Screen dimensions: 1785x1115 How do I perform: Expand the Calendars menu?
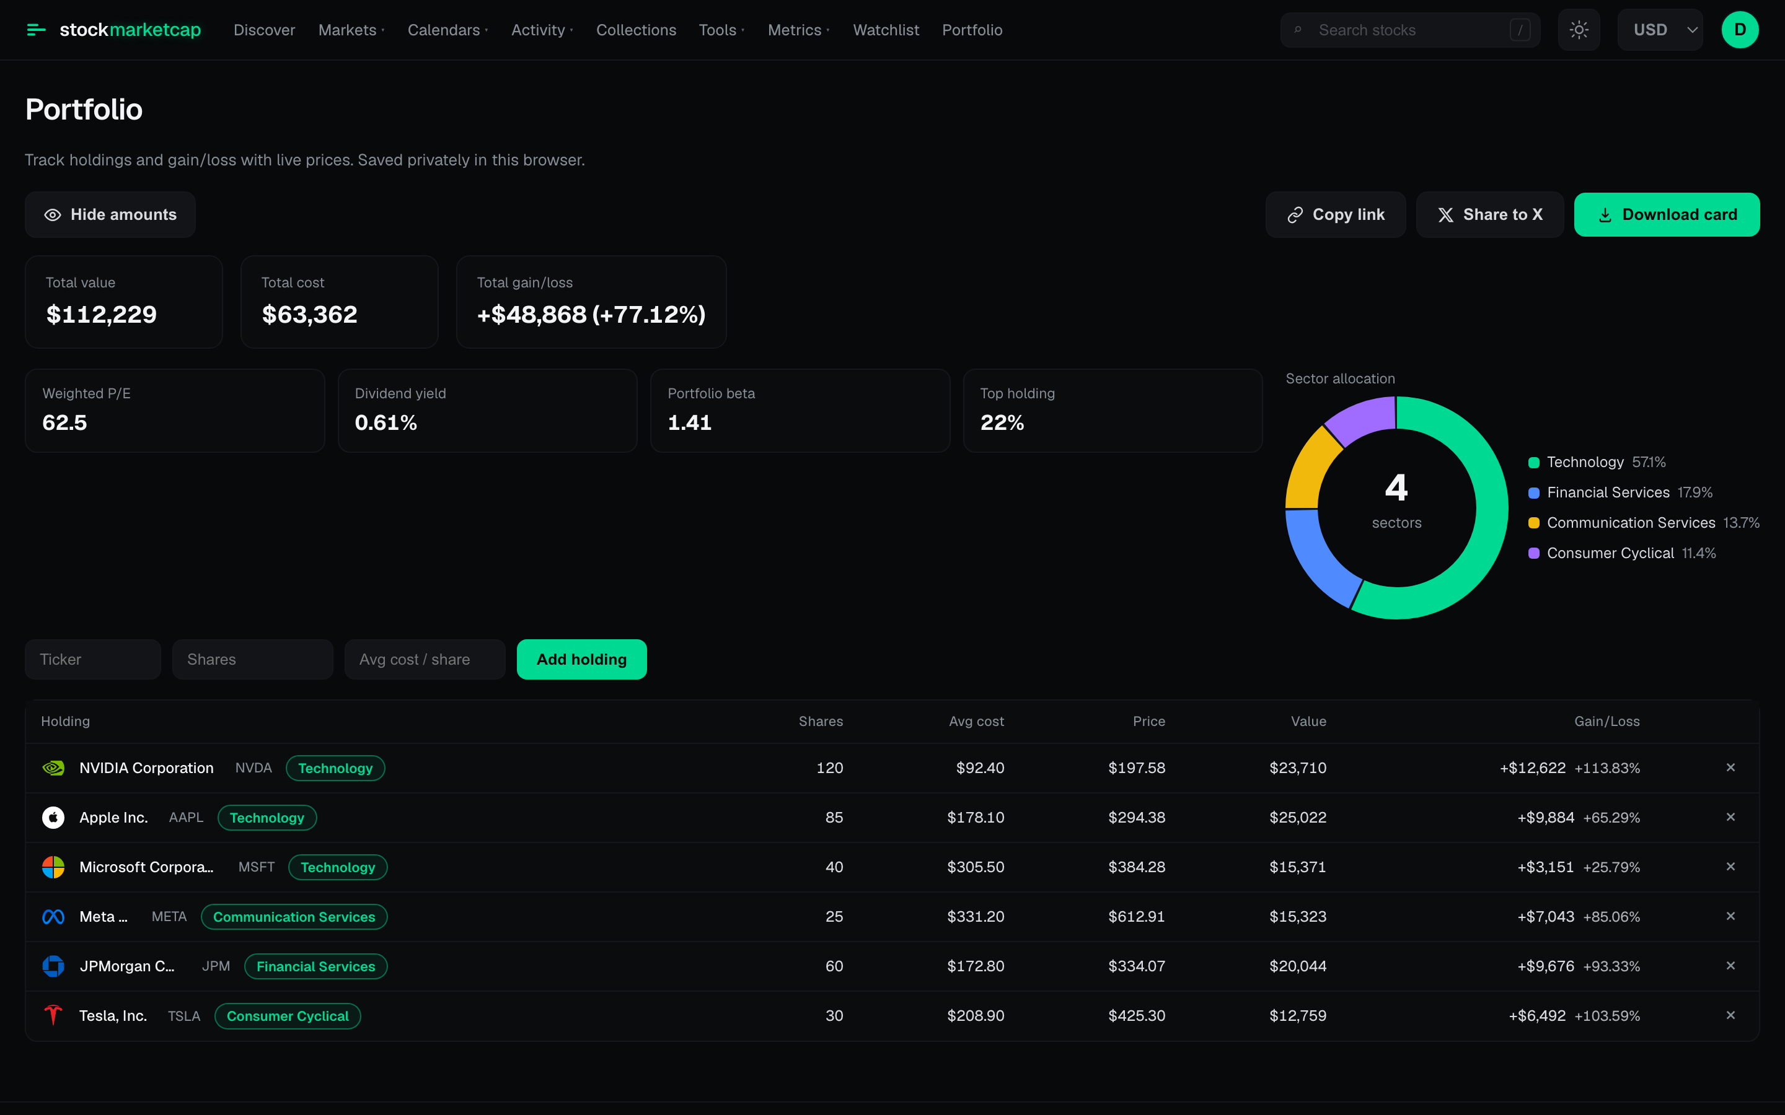click(447, 30)
